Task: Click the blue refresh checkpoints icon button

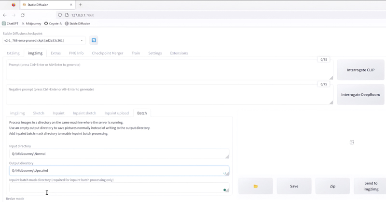Action: [x=94, y=40]
